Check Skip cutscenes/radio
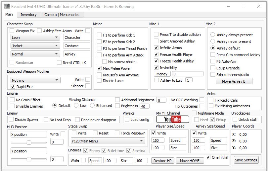Screen dimensions: 268x171 pos(213,74)
